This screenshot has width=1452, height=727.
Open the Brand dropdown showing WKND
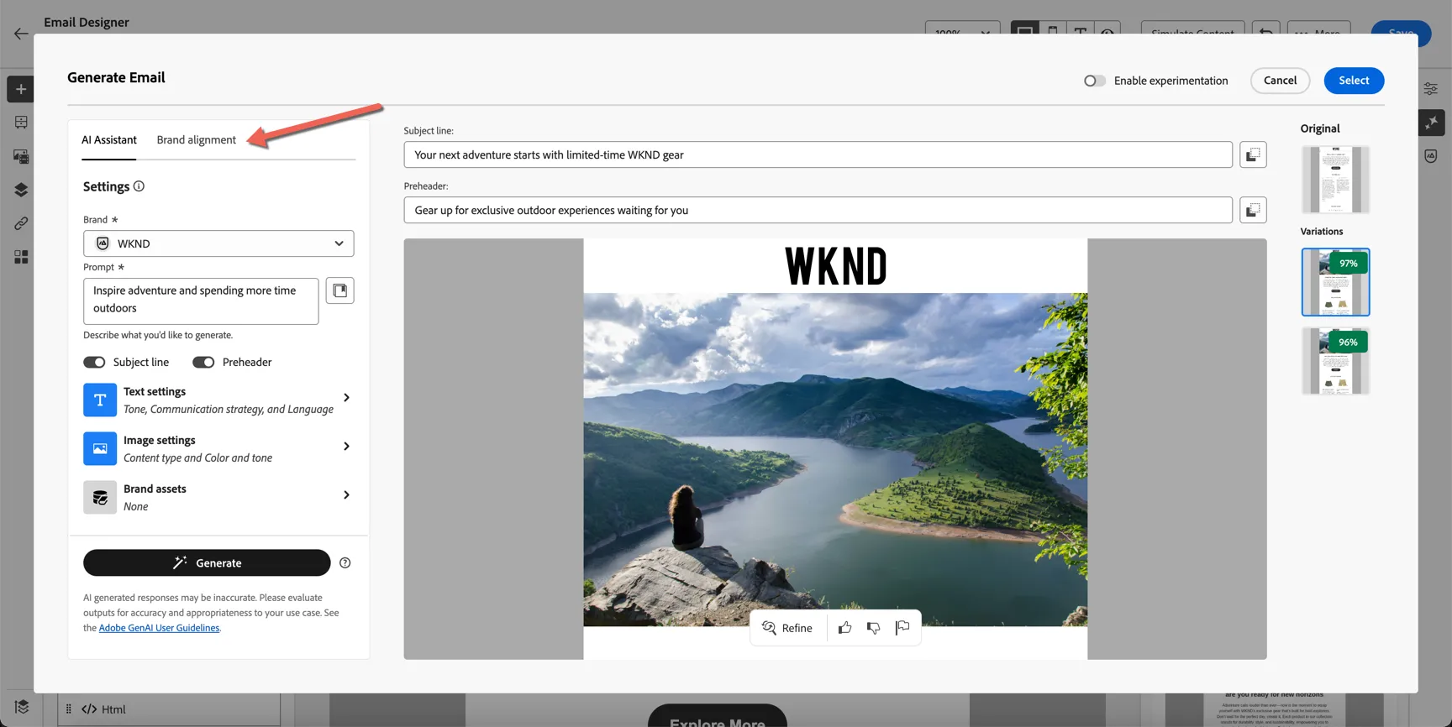(218, 243)
